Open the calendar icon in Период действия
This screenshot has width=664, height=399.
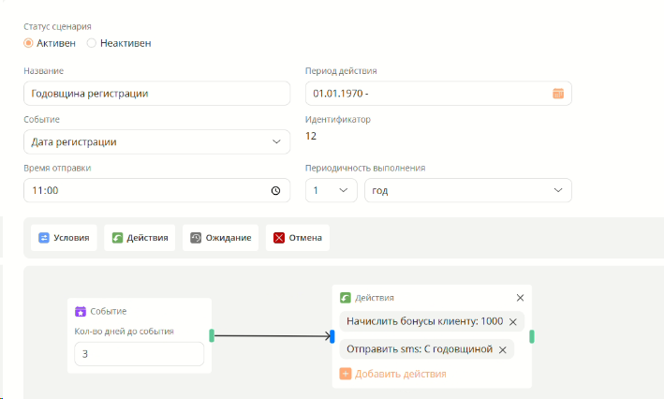click(x=558, y=94)
